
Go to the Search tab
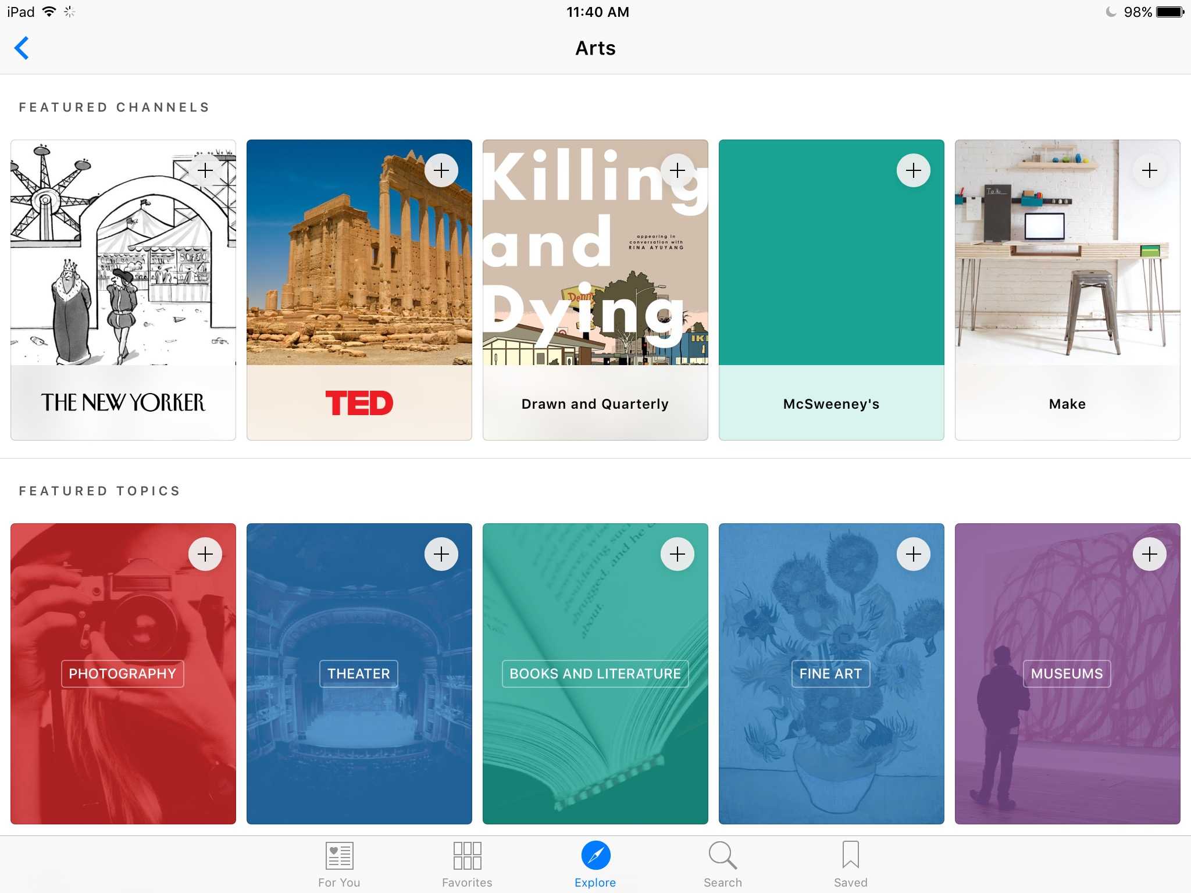pyautogui.click(x=723, y=864)
